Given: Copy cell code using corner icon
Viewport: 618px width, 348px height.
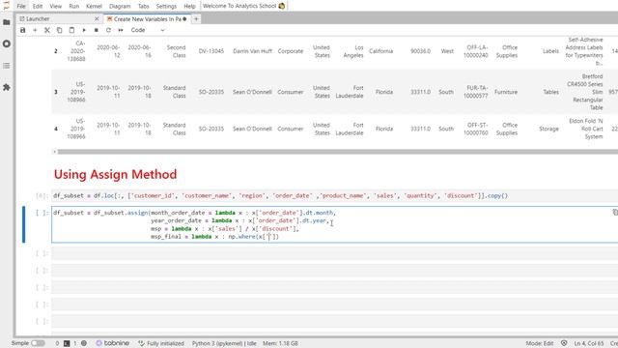Looking at the screenshot, I should (x=615, y=213).
